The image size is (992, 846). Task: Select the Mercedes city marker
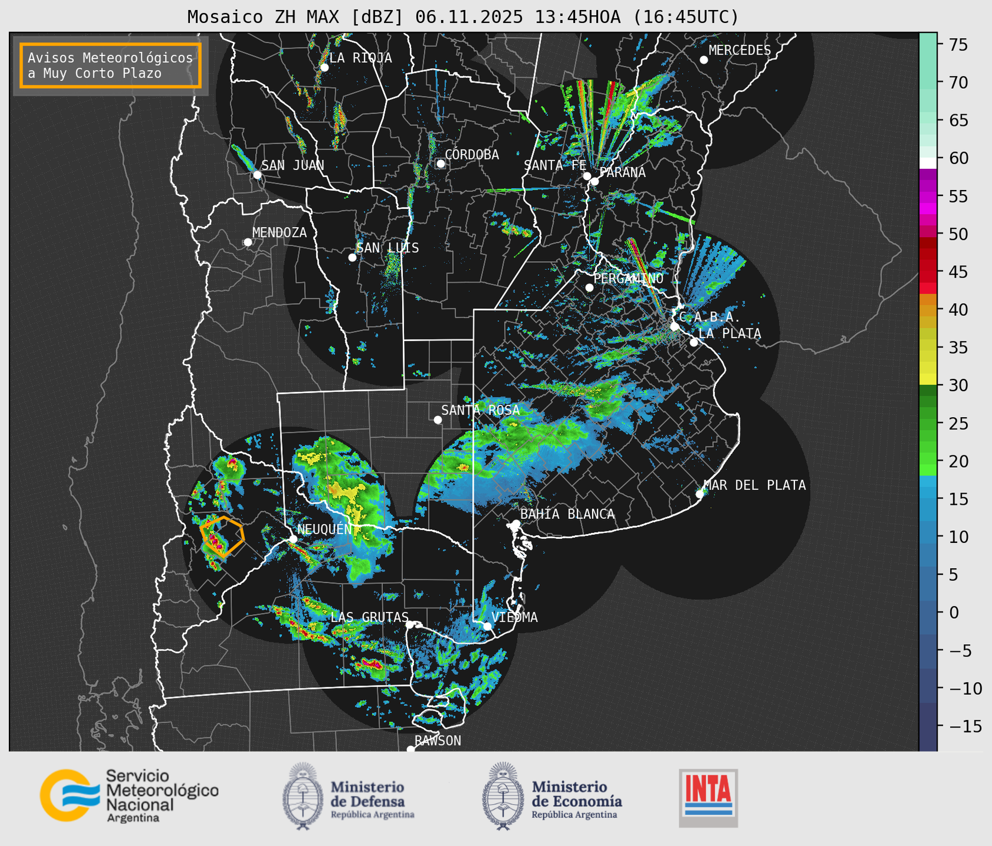coord(704,60)
